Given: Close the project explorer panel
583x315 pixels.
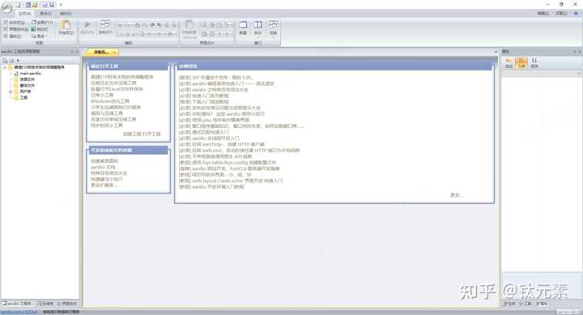Looking at the screenshot, I should (x=77, y=51).
